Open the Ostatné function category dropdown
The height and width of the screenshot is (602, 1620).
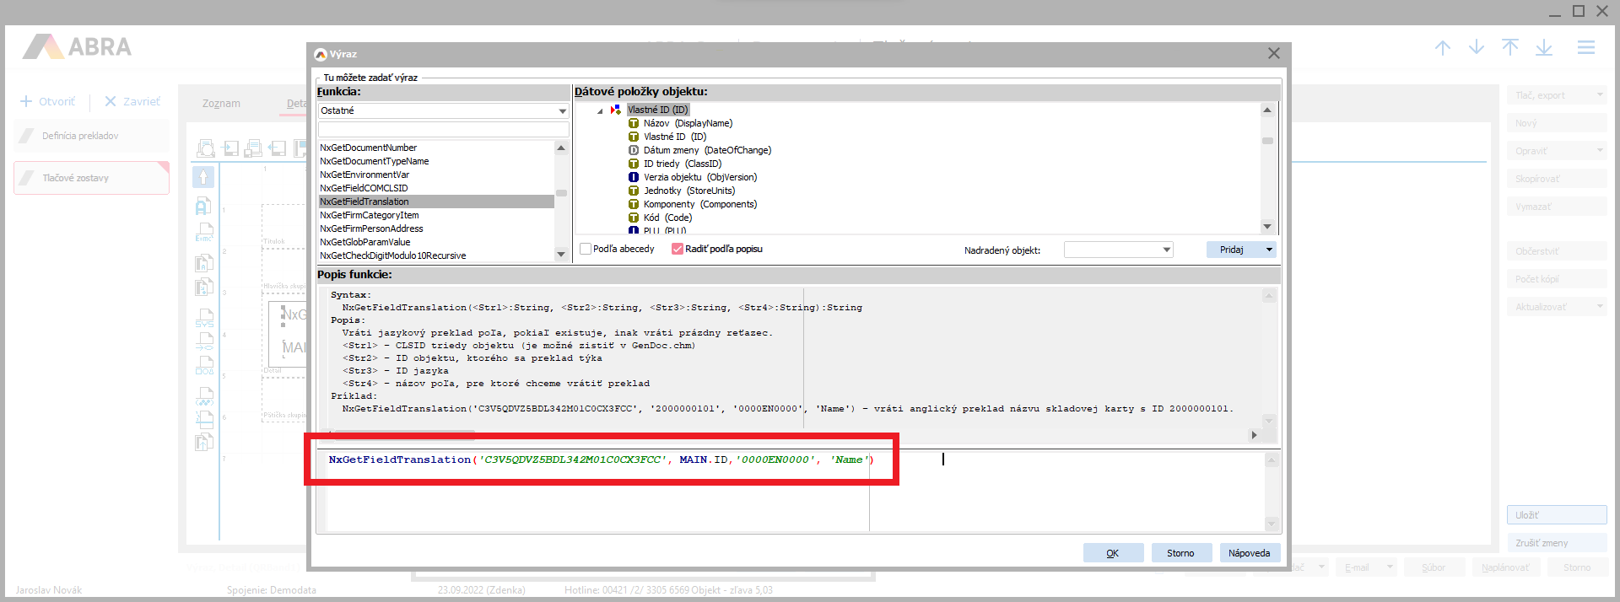[x=562, y=111]
